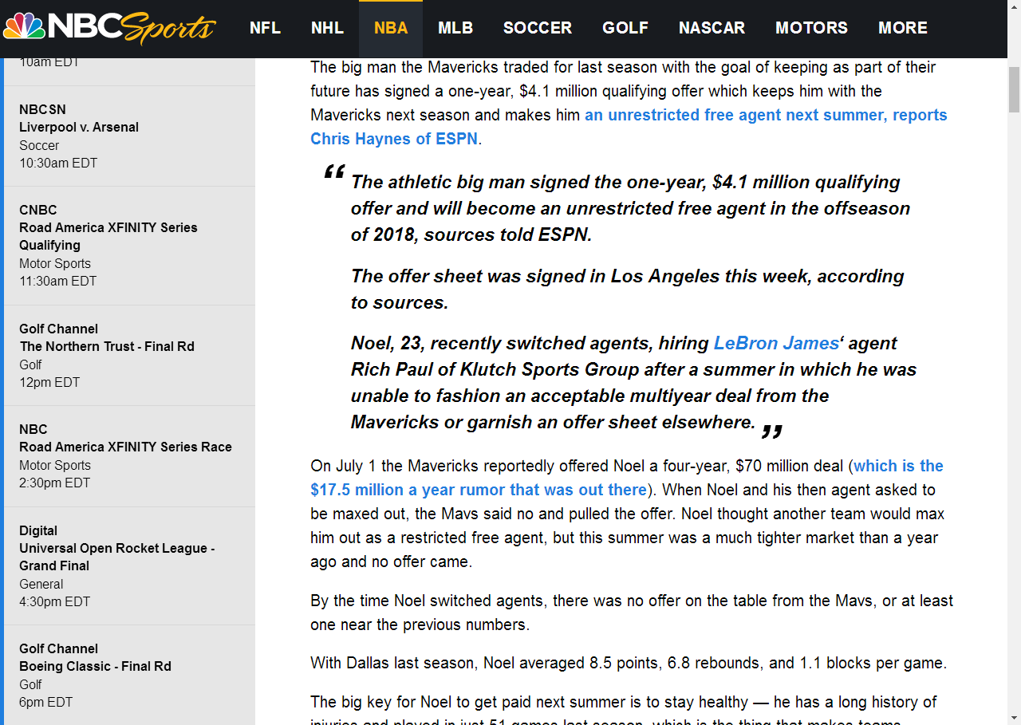The image size is (1021, 725).
Task: Open the SOCCER section
Action: [538, 28]
